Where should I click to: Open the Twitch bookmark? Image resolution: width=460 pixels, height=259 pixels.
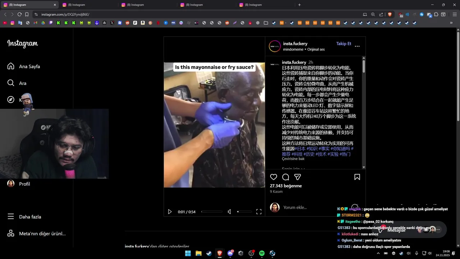coord(51,23)
